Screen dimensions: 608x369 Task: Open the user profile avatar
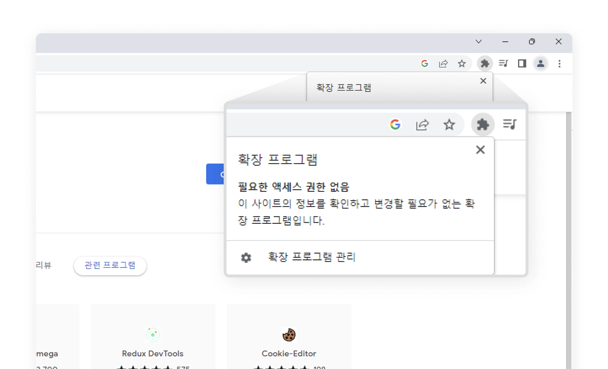coord(541,63)
